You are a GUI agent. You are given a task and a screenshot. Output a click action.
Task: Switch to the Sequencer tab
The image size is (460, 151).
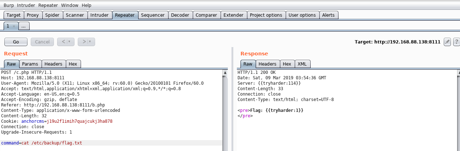click(x=153, y=15)
